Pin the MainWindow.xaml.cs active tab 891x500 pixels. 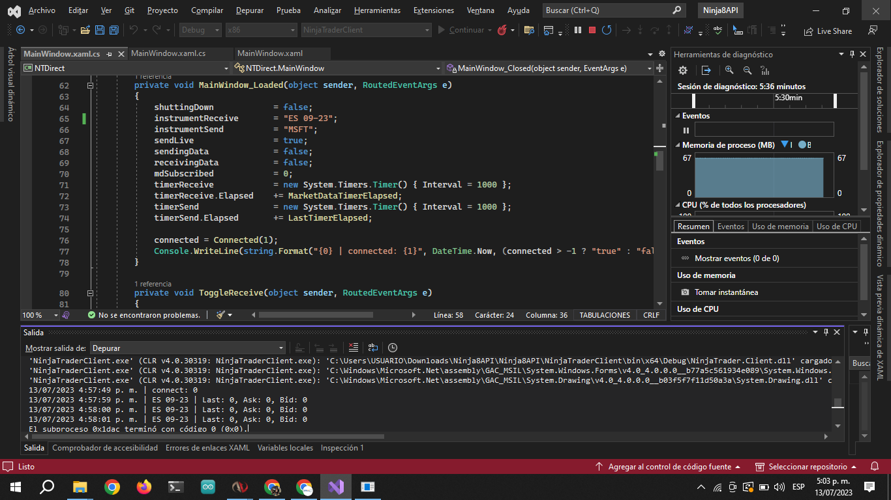pos(109,54)
